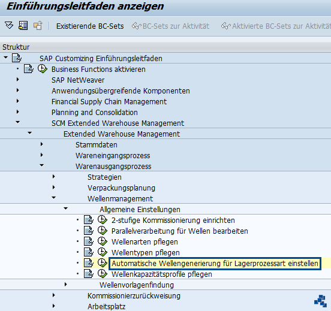Screen dimensions: 331x311
Task: Collapse the Extended Warehouse Management node
Action: 30,133
